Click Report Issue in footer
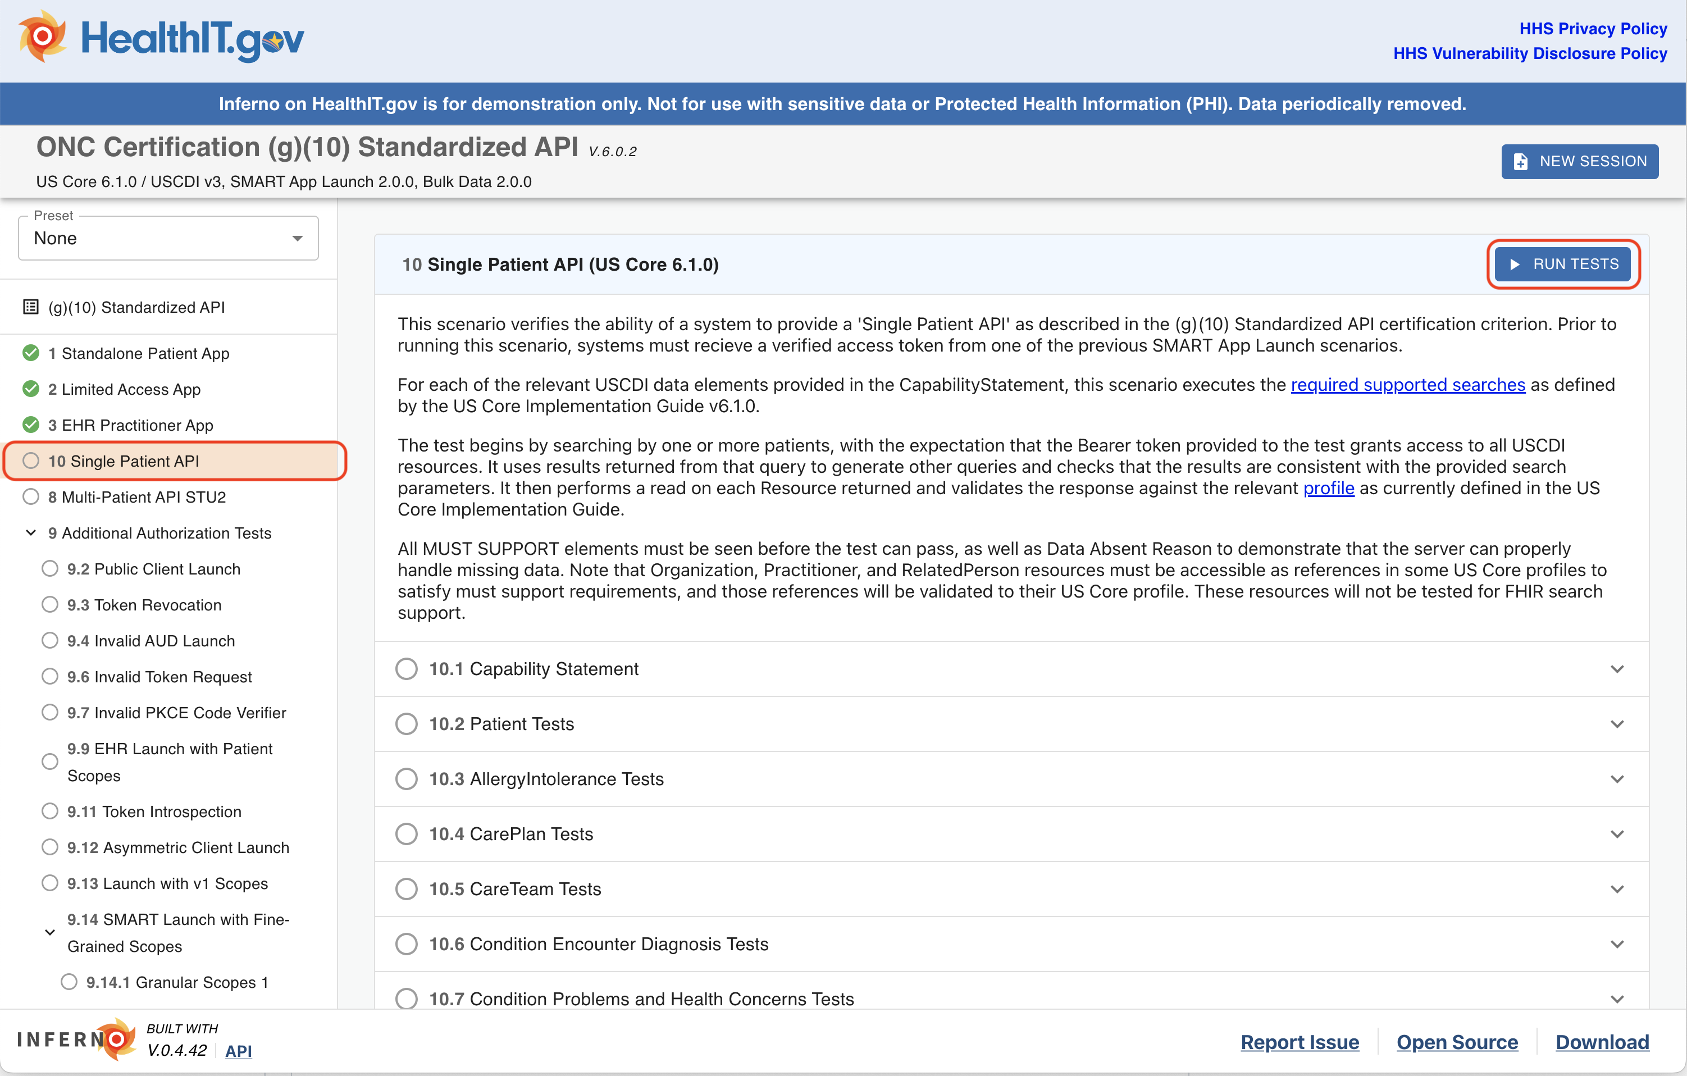Image resolution: width=1687 pixels, height=1076 pixels. [x=1300, y=1042]
